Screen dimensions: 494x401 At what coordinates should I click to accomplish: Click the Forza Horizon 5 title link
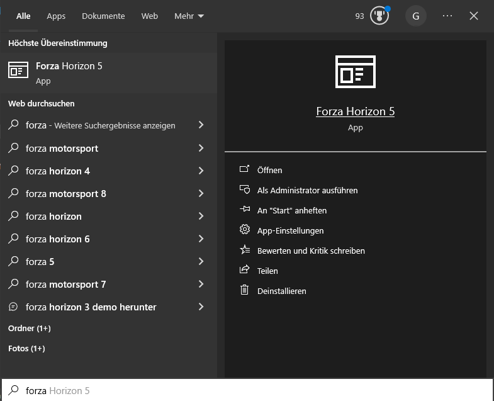tap(356, 111)
